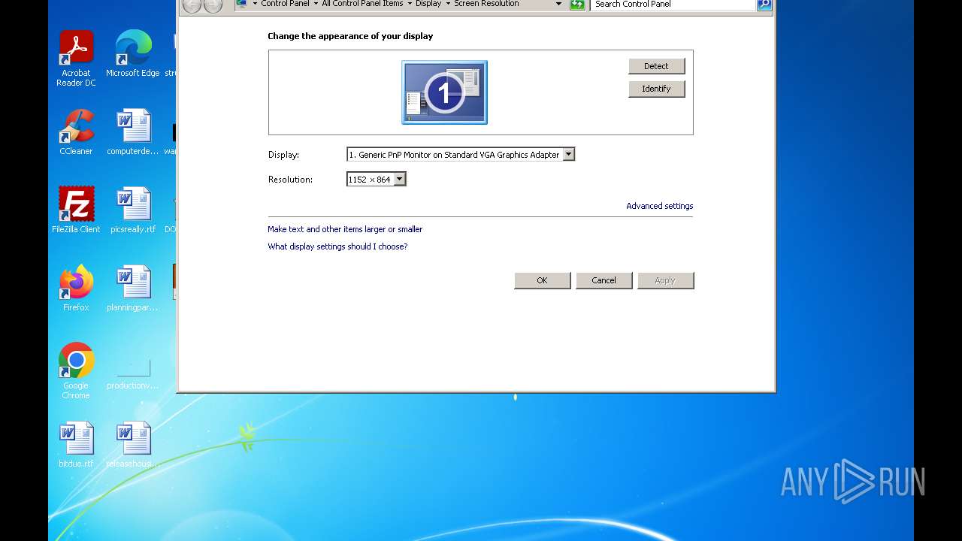Click the Detect button
962x541 pixels.
tap(657, 66)
